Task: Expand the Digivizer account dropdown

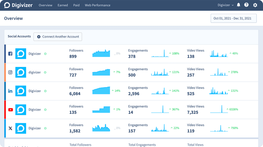Action: [226, 5]
